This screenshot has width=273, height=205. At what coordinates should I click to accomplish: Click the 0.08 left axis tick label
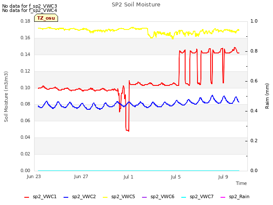click(x=26, y=104)
